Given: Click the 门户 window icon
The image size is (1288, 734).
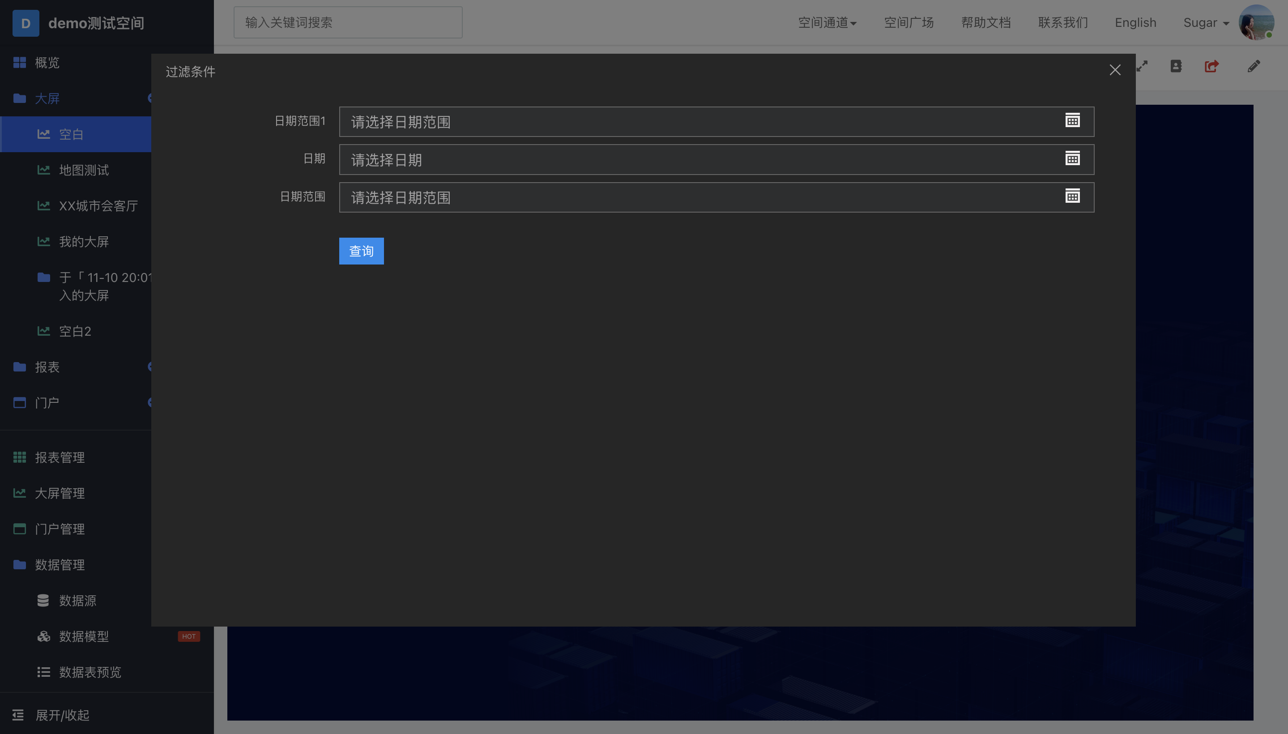Looking at the screenshot, I should point(20,403).
